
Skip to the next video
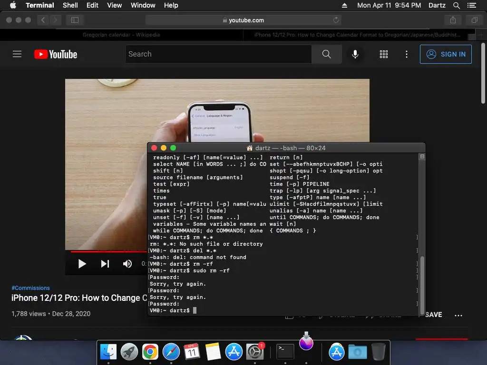point(105,264)
